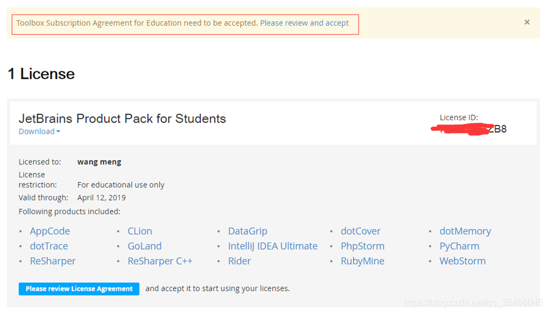
Task: Open the WebStorm product link
Action: tap(462, 261)
